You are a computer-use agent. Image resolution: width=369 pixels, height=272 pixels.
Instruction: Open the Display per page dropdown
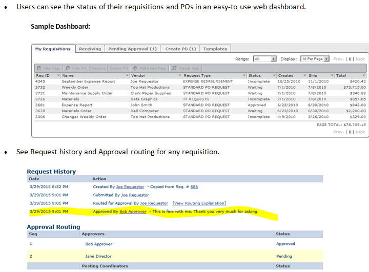(325, 59)
